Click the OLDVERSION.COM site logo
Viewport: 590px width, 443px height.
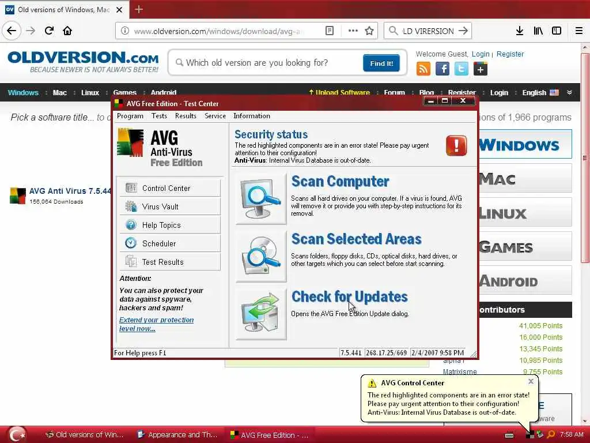pos(83,62)
